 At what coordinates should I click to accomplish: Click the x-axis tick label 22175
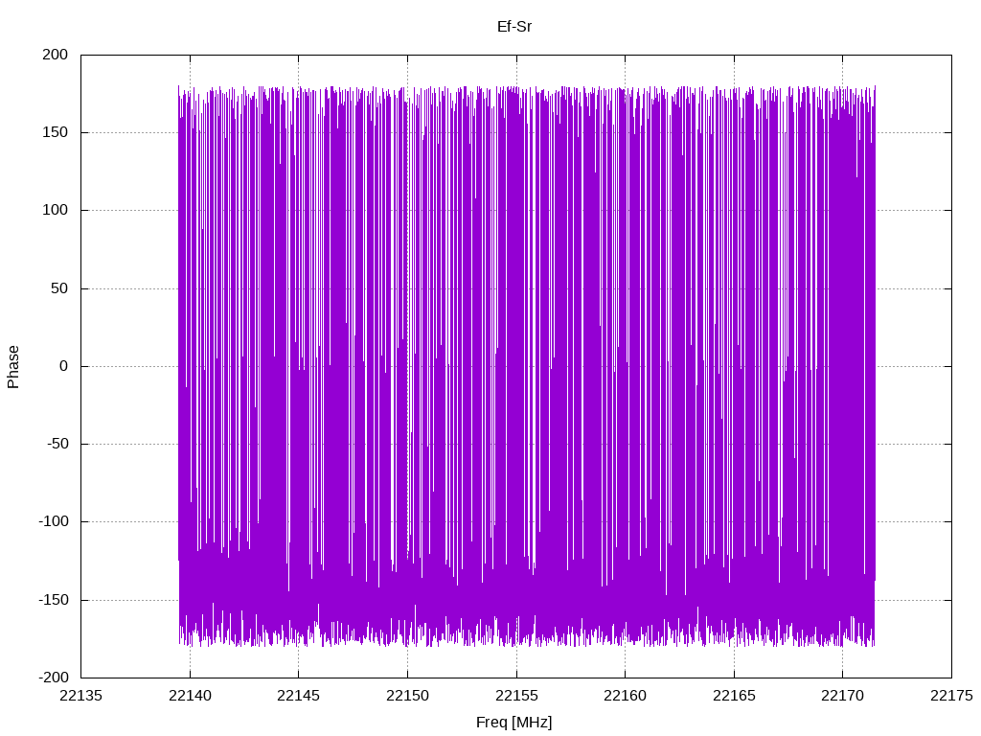coord(951,696)
